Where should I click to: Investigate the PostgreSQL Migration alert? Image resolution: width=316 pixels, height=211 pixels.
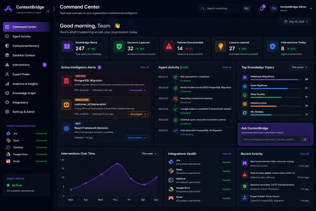(x=138, y=90)
